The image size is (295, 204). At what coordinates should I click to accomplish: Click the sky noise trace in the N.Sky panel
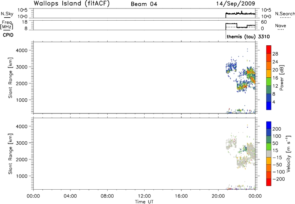click(x=240, y=14)
